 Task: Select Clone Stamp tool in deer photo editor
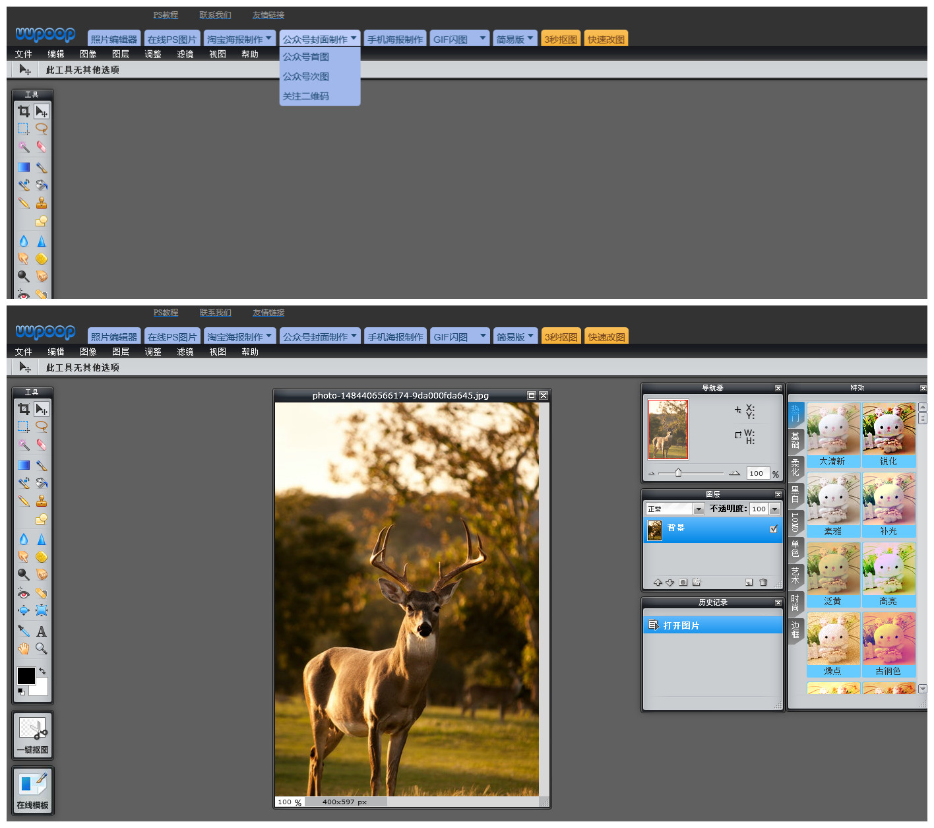click(42, 501)
